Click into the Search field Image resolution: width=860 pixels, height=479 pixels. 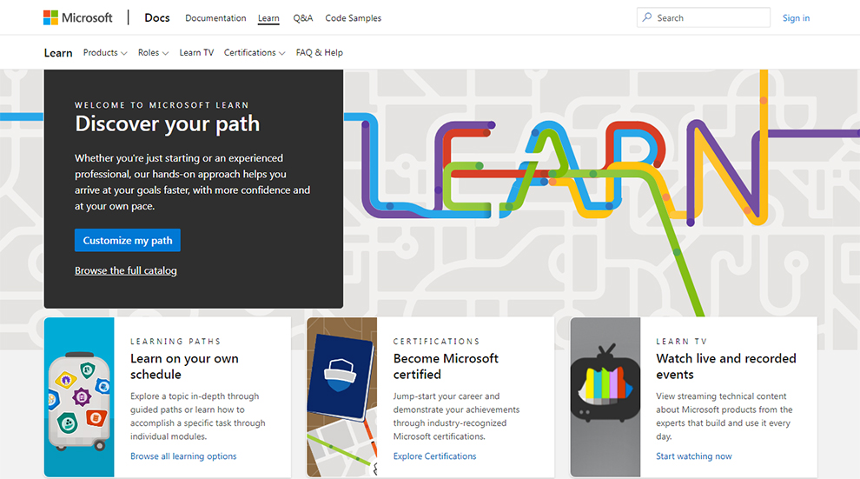pyautogui.click(x=703, y=17)
